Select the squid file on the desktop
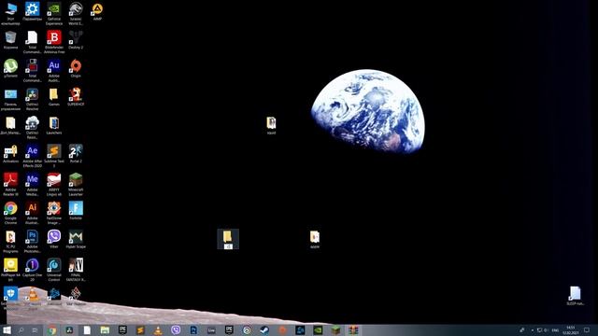598x336 pixels. (271, 125)
